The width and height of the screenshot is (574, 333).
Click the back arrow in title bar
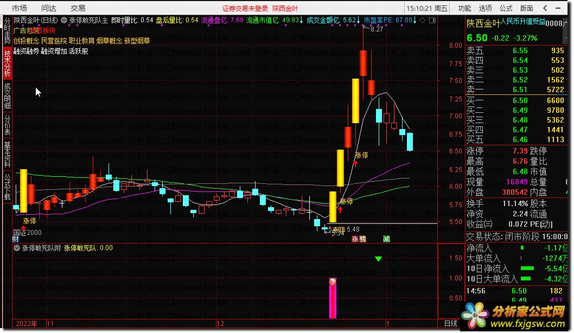click(545, 8)
